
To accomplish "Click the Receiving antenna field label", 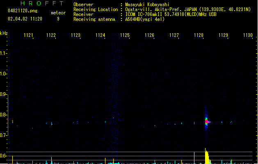I will pos(94,19).
